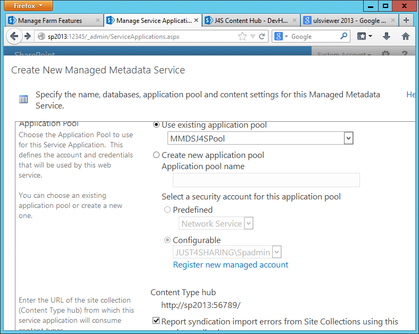Open the Downloads arrow icon
Image resolution: width=419 pixels, height=334 pixels.
[387, 36]
